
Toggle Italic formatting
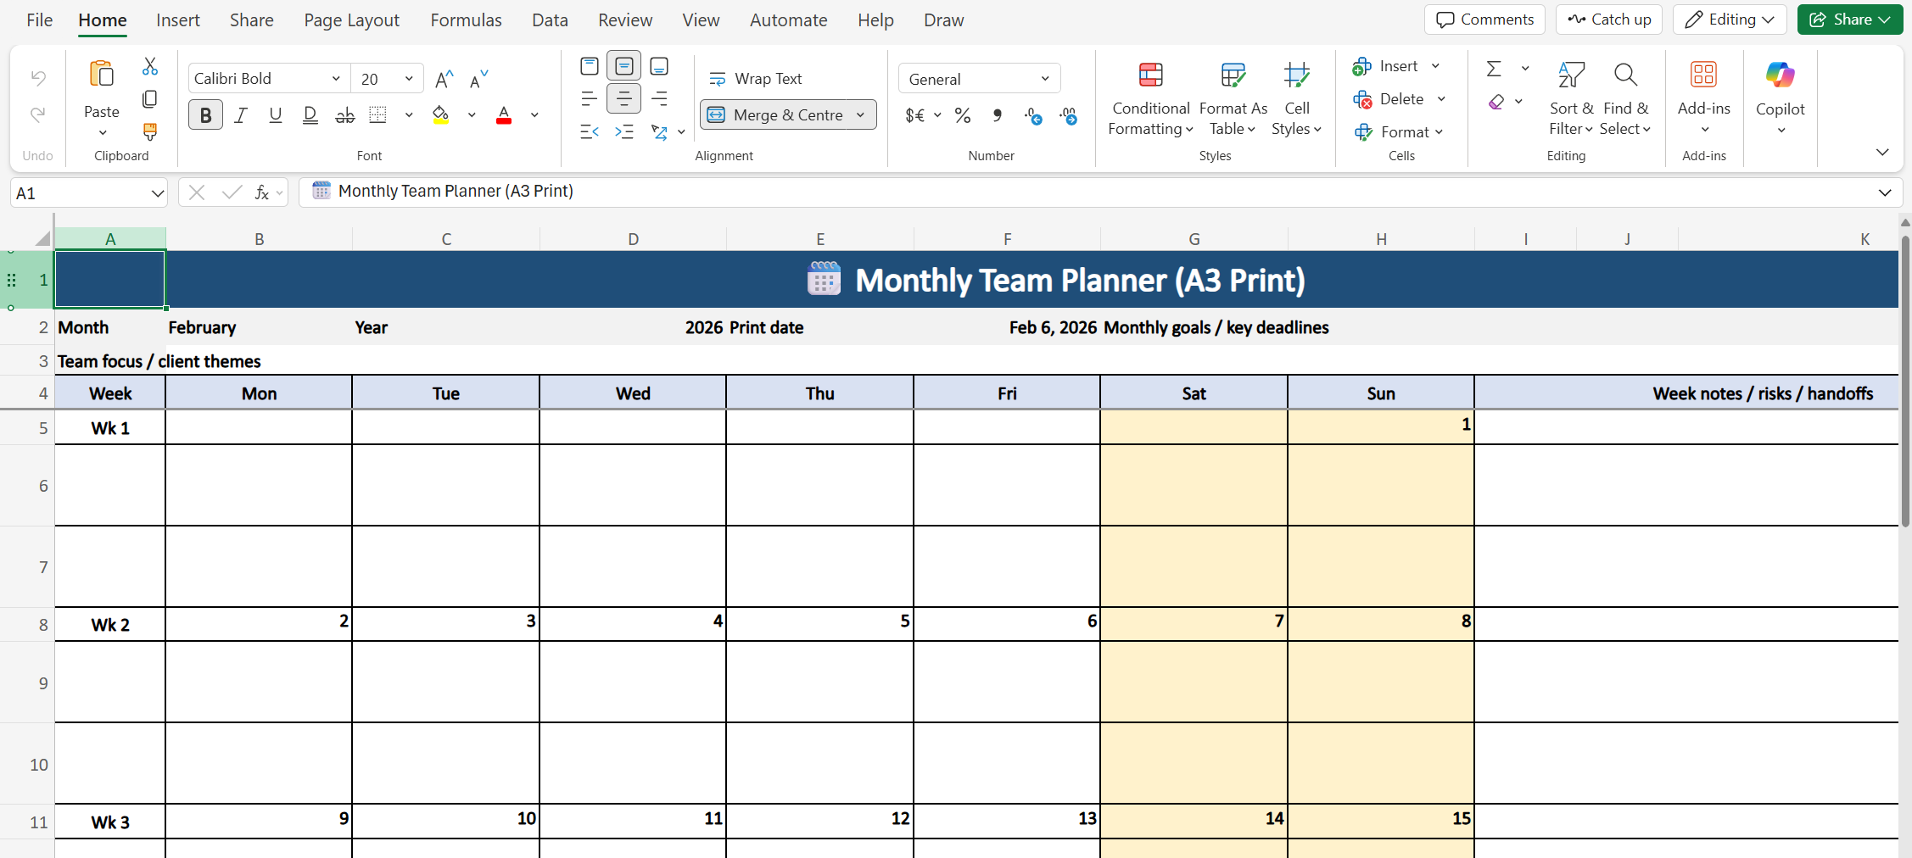point(241,115)
